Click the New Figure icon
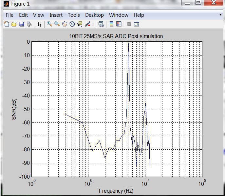This screenshot has width=225, height=196. 7,24
